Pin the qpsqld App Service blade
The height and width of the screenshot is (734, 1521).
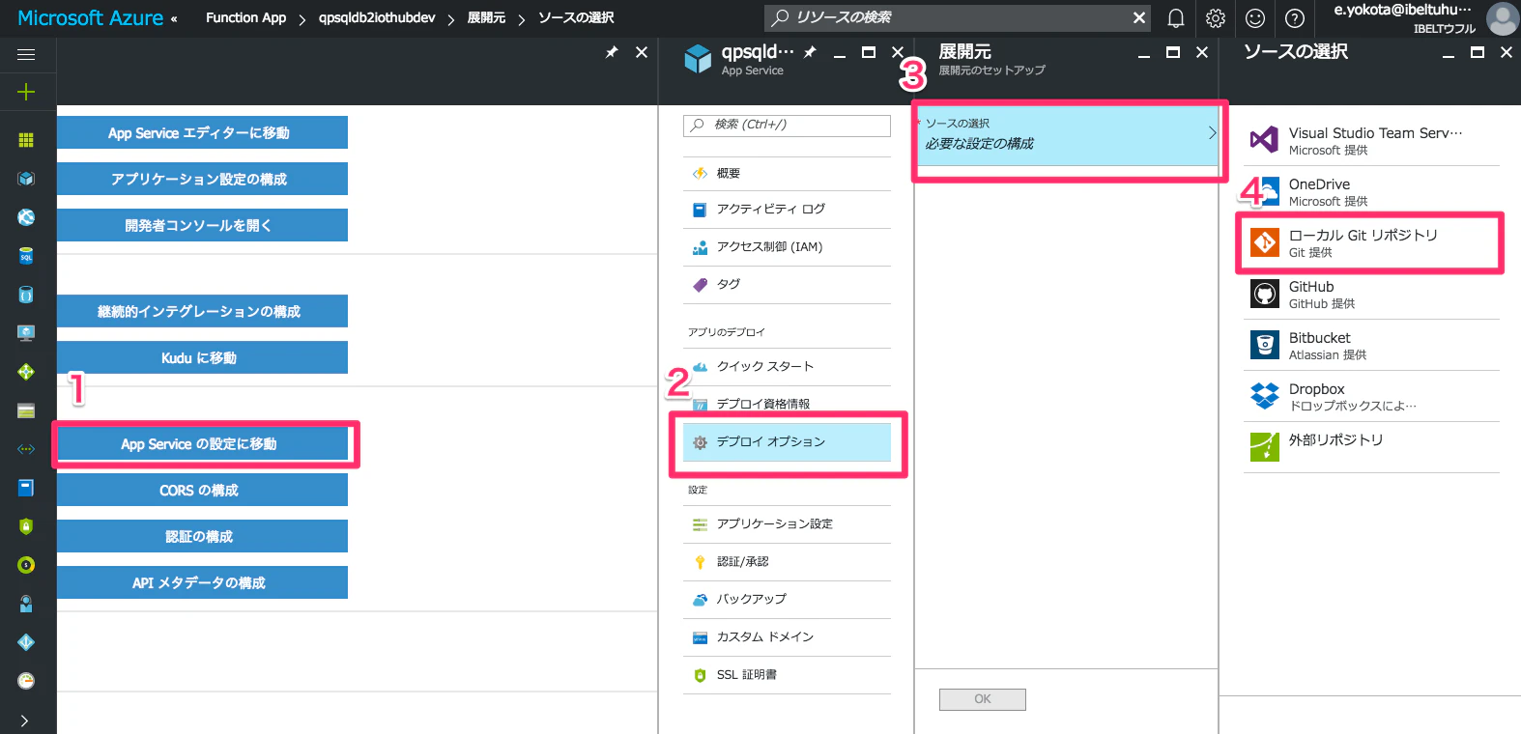point(810,52)
